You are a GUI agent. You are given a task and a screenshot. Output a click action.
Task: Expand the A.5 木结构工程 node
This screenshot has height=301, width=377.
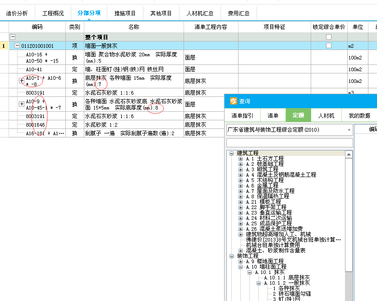(x=240, y=180)
